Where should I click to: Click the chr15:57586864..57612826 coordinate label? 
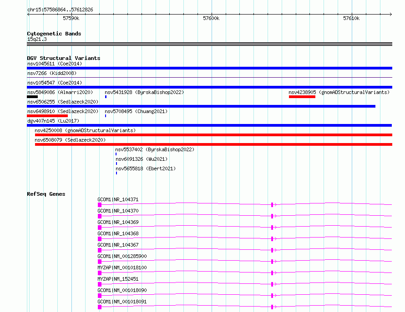point(60,10)
